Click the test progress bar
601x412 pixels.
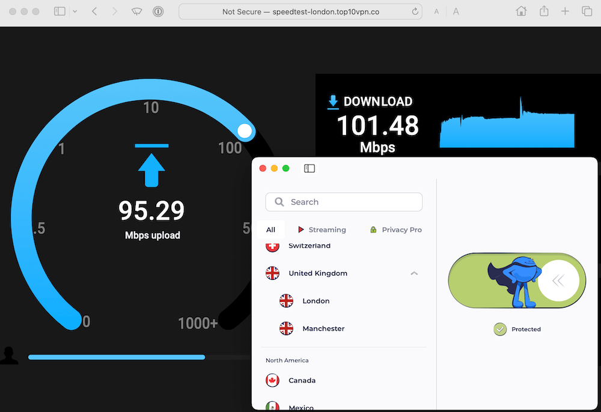click(x=139, y=357)
